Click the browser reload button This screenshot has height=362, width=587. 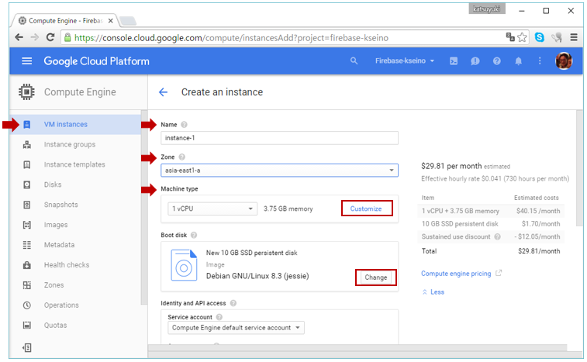(x=50, y=37)
